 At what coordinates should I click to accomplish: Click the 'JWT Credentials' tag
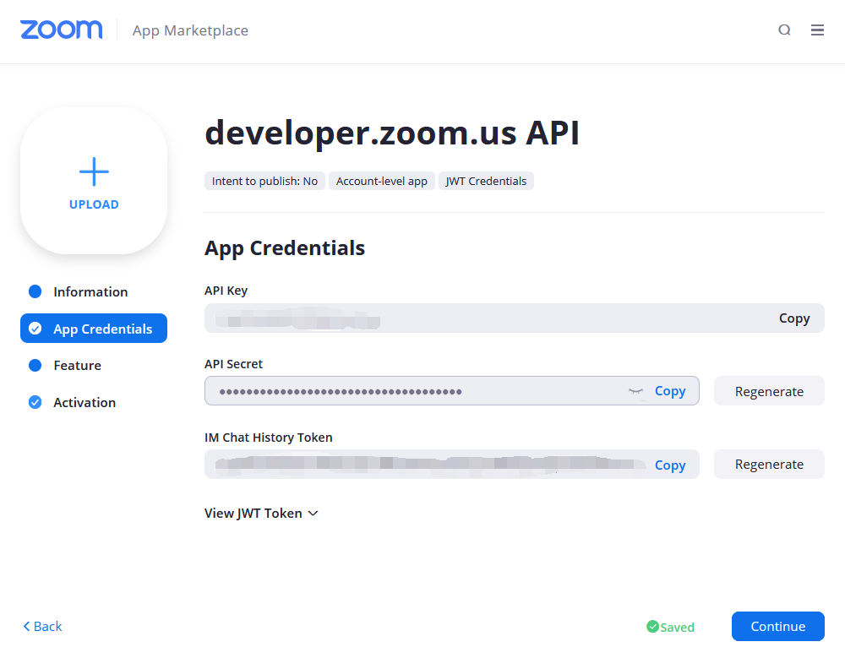coord(486,181)
